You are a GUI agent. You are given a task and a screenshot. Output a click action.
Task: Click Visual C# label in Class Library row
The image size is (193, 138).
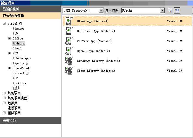[175, 71]
